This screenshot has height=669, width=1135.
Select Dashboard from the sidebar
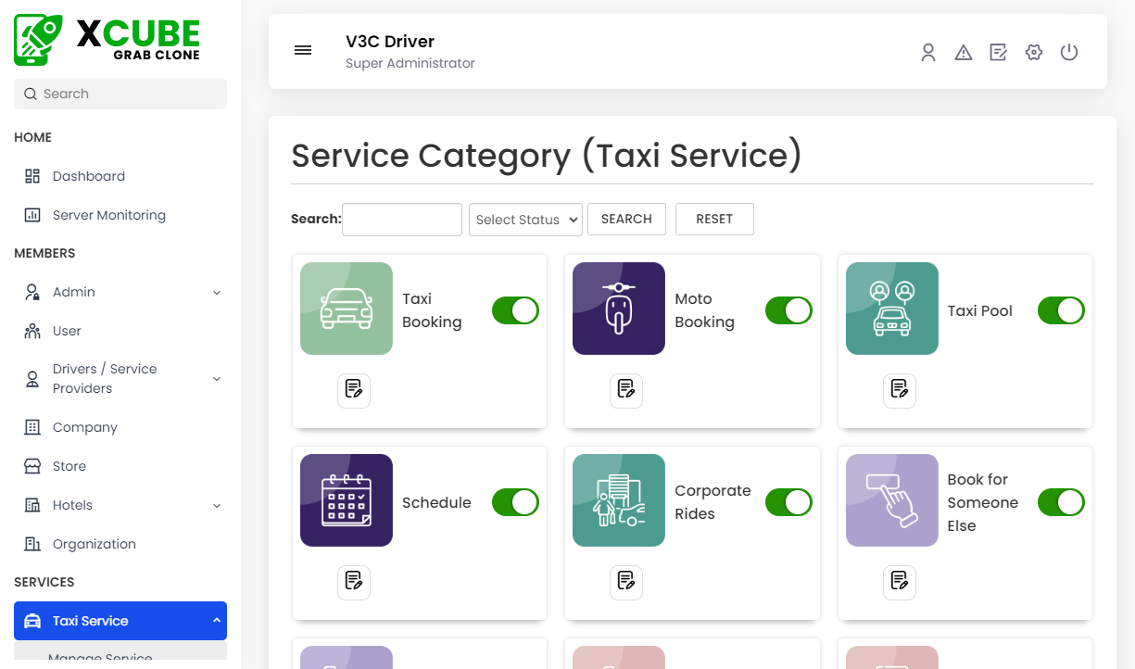coord(88,175)
